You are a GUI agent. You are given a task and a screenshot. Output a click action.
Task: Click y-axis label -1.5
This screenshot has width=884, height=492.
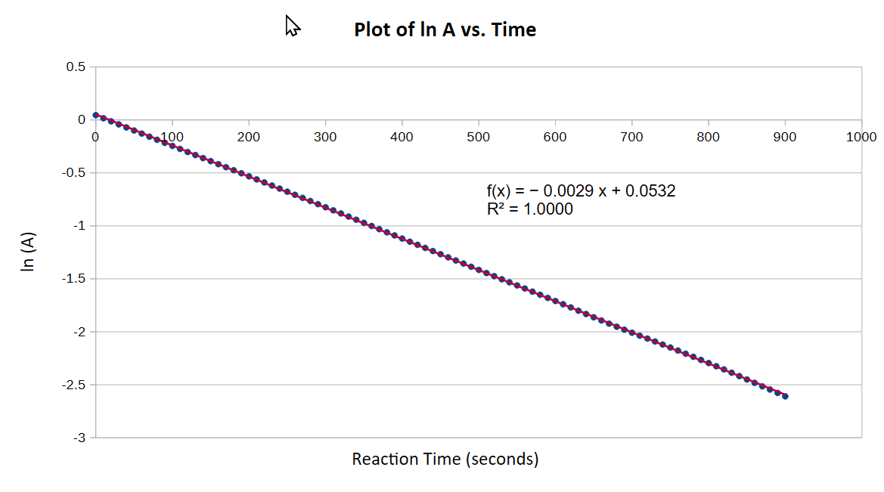pos(75,279)
